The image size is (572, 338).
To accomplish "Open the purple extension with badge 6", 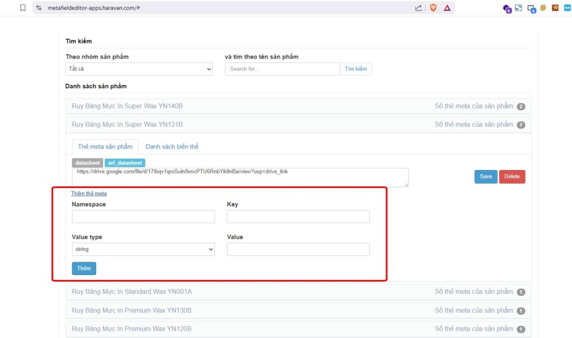I will click(507, 8).
